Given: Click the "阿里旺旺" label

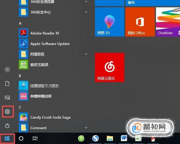Looking at the screenshot, I should click(x=38, y=54).
